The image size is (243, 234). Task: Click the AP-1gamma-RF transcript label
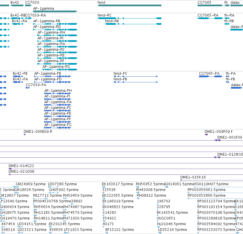[51, 61]
